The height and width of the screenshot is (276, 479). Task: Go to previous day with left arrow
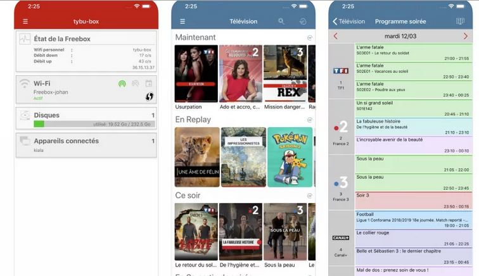tap(336, 36)
